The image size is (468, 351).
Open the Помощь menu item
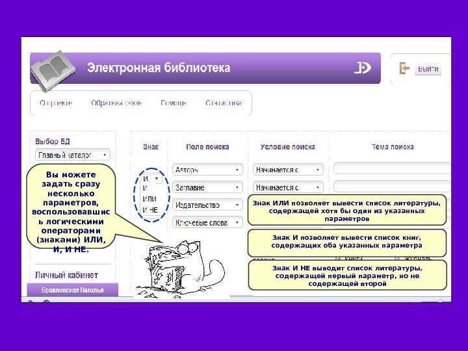174,103
